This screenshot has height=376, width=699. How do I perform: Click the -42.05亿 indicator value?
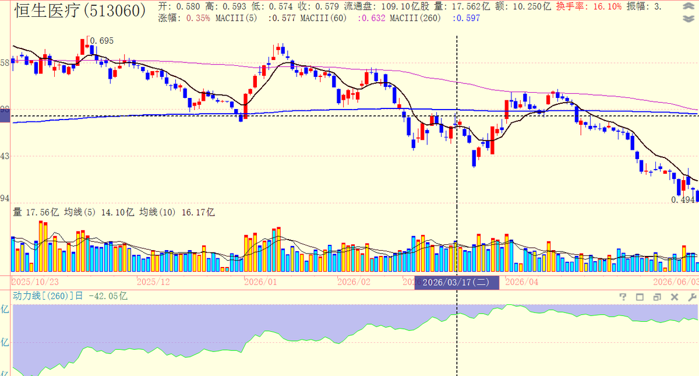pos(108,296)
